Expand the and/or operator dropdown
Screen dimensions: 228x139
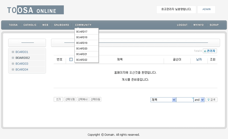(x=199, y=100)
